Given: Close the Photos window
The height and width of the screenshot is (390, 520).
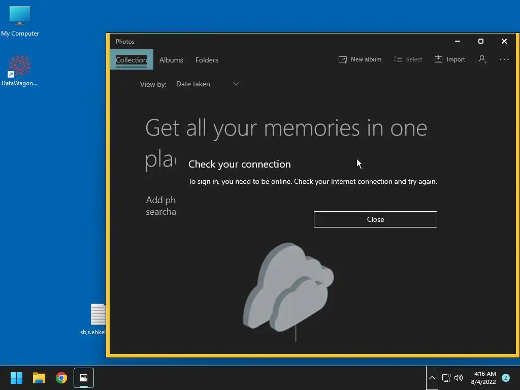Looking at the screenshot, I should (x=504, y=41).
